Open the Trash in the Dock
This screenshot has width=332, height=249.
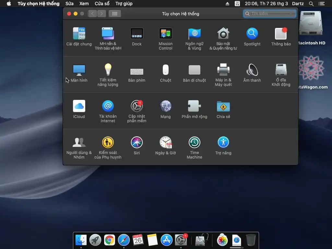(x=251, y=240)
